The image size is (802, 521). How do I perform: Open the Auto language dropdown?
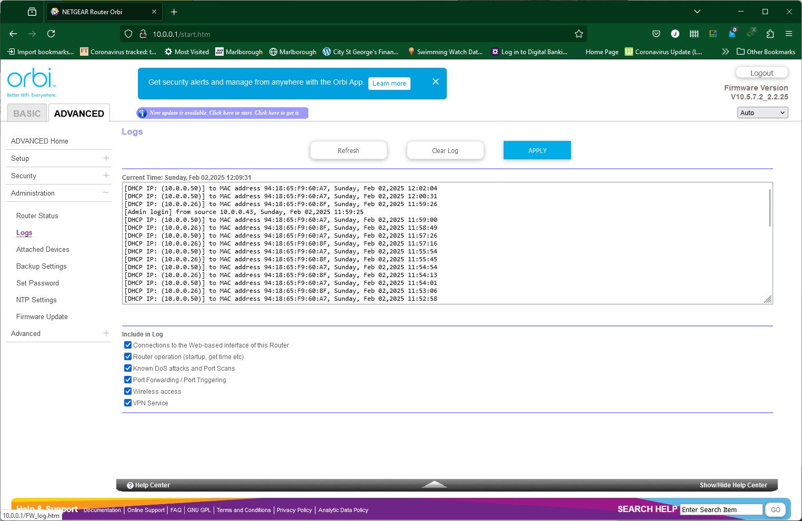(762, 113)
